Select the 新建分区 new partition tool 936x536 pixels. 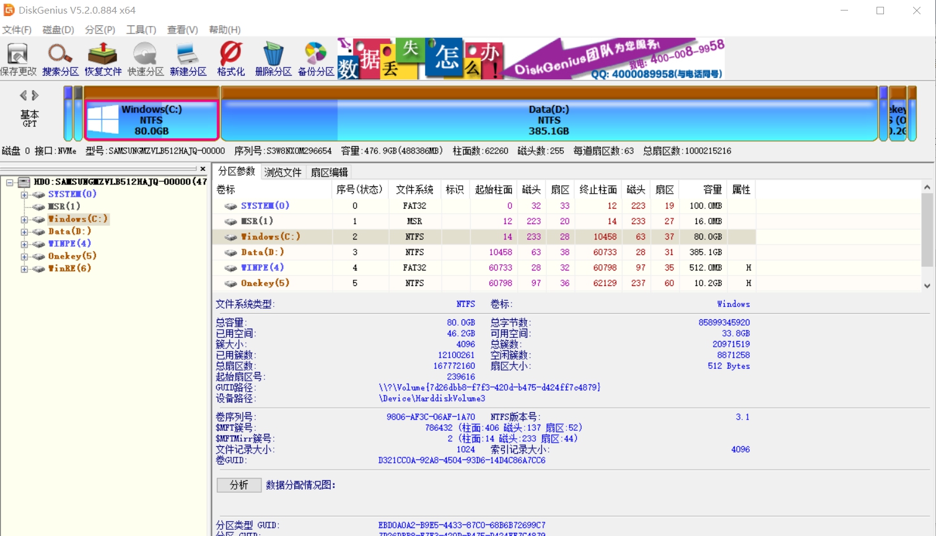tap(188, 59)
